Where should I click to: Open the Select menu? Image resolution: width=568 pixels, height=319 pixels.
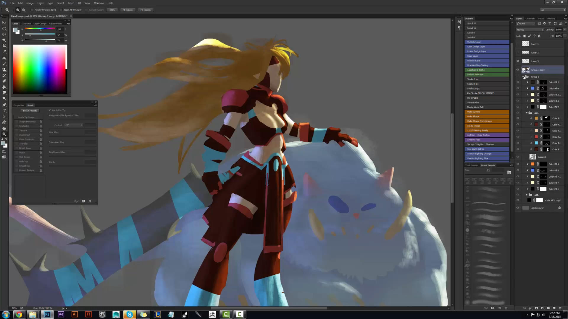pos(60,3)
